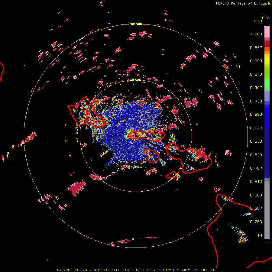
Task: Click the 0.893 scale value
Action: (x=256, y=61)
